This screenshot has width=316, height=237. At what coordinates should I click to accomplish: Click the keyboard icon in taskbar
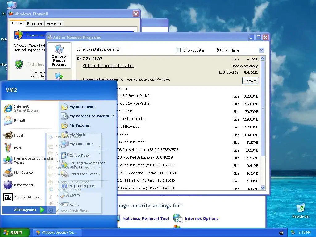[281, 233]
